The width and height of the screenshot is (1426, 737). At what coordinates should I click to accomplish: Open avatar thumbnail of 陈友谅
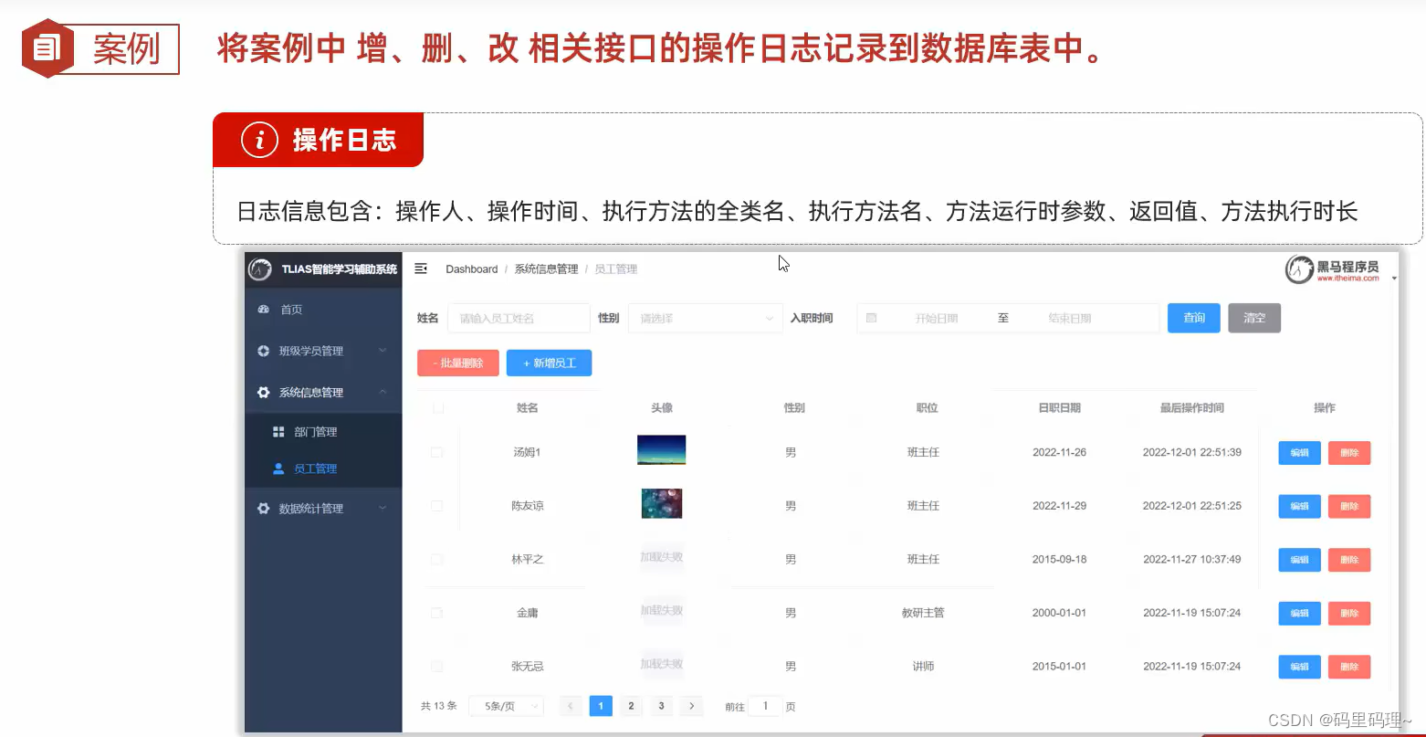[662, 503]
